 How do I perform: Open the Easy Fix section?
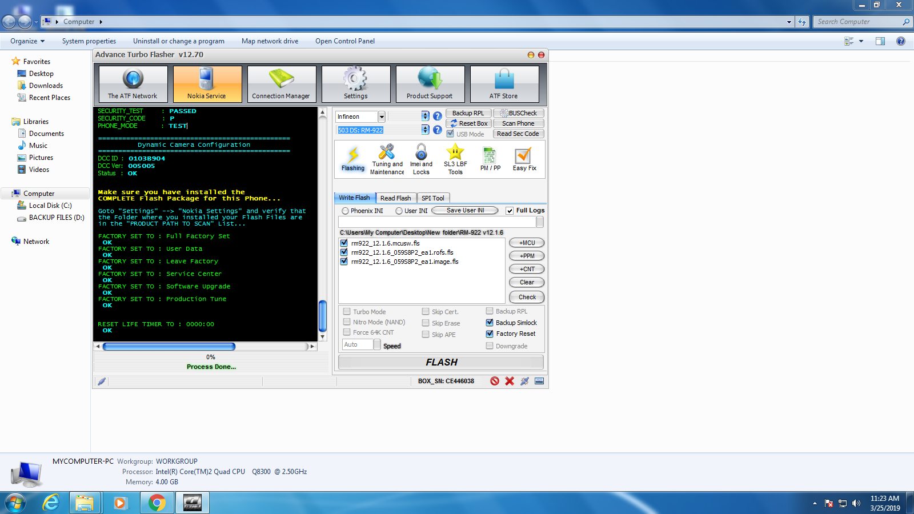[524, 159]
